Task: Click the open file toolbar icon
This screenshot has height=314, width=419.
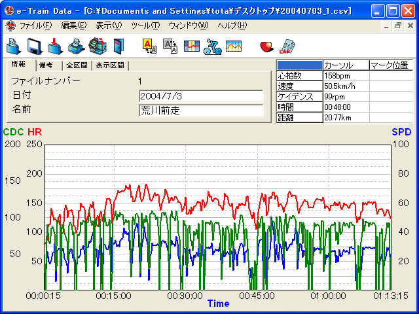Action: pyautogui.click(x=14, y=46)
